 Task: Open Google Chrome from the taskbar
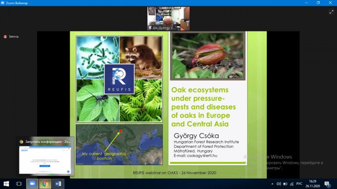click(45, 184)
